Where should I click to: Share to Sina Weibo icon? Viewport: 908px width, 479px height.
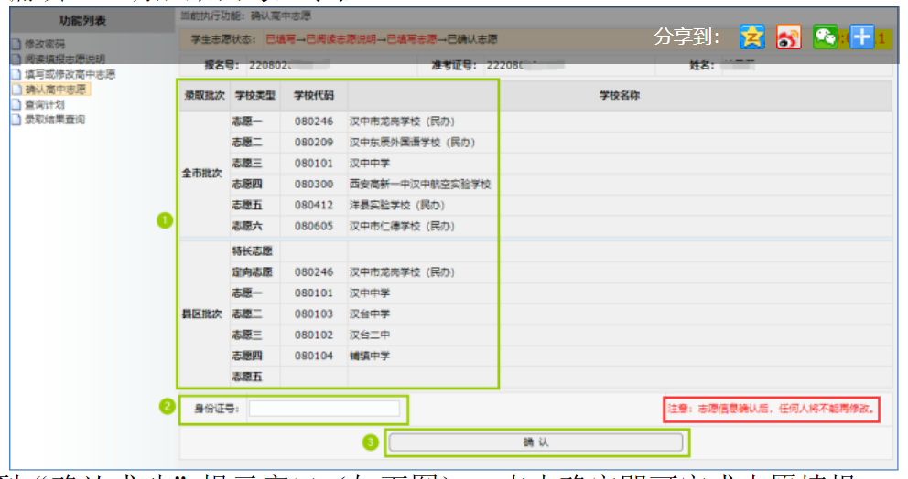click(x=788, y=37)
